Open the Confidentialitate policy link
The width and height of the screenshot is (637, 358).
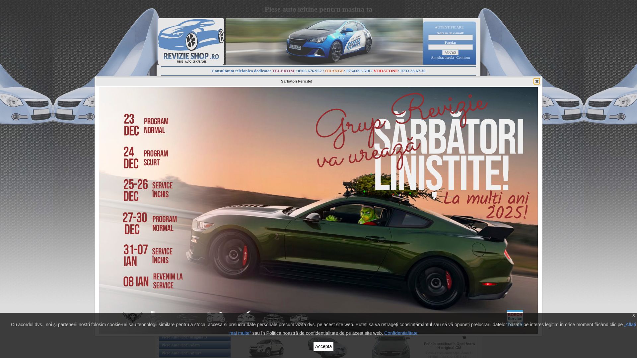click(x=401, y=333)
